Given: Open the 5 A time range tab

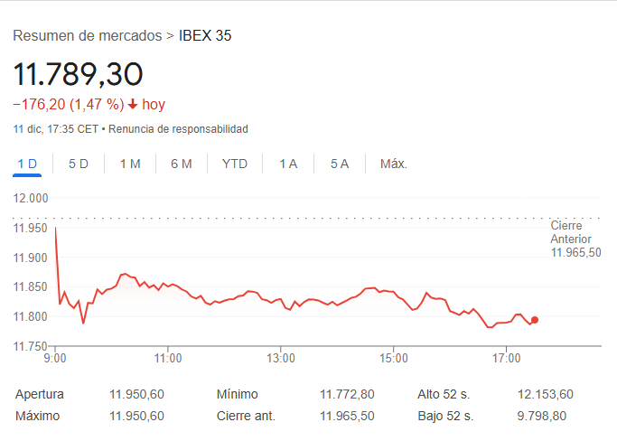Looking at the screenshot, I should click(340, 164).
